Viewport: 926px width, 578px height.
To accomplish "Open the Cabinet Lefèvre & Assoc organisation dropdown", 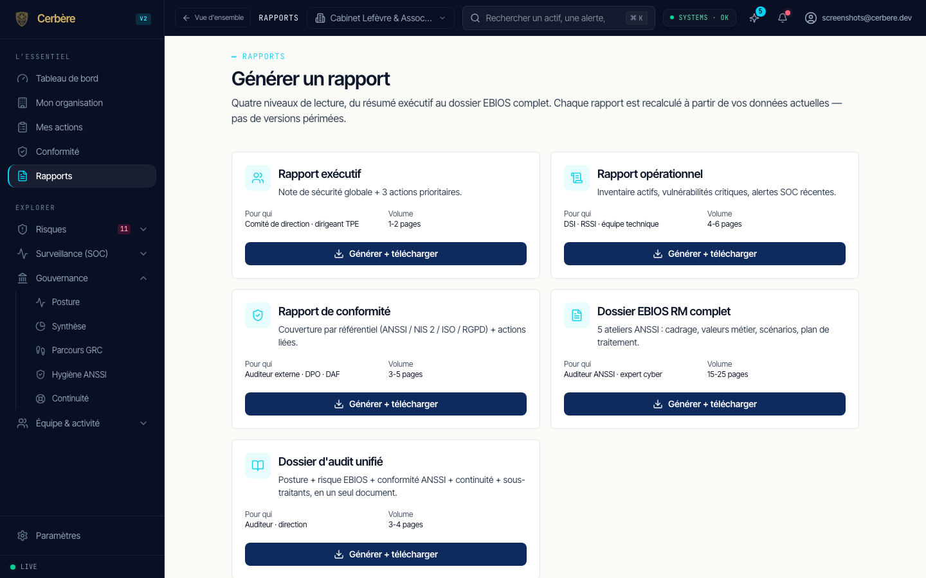I will [x=381, y=18].
